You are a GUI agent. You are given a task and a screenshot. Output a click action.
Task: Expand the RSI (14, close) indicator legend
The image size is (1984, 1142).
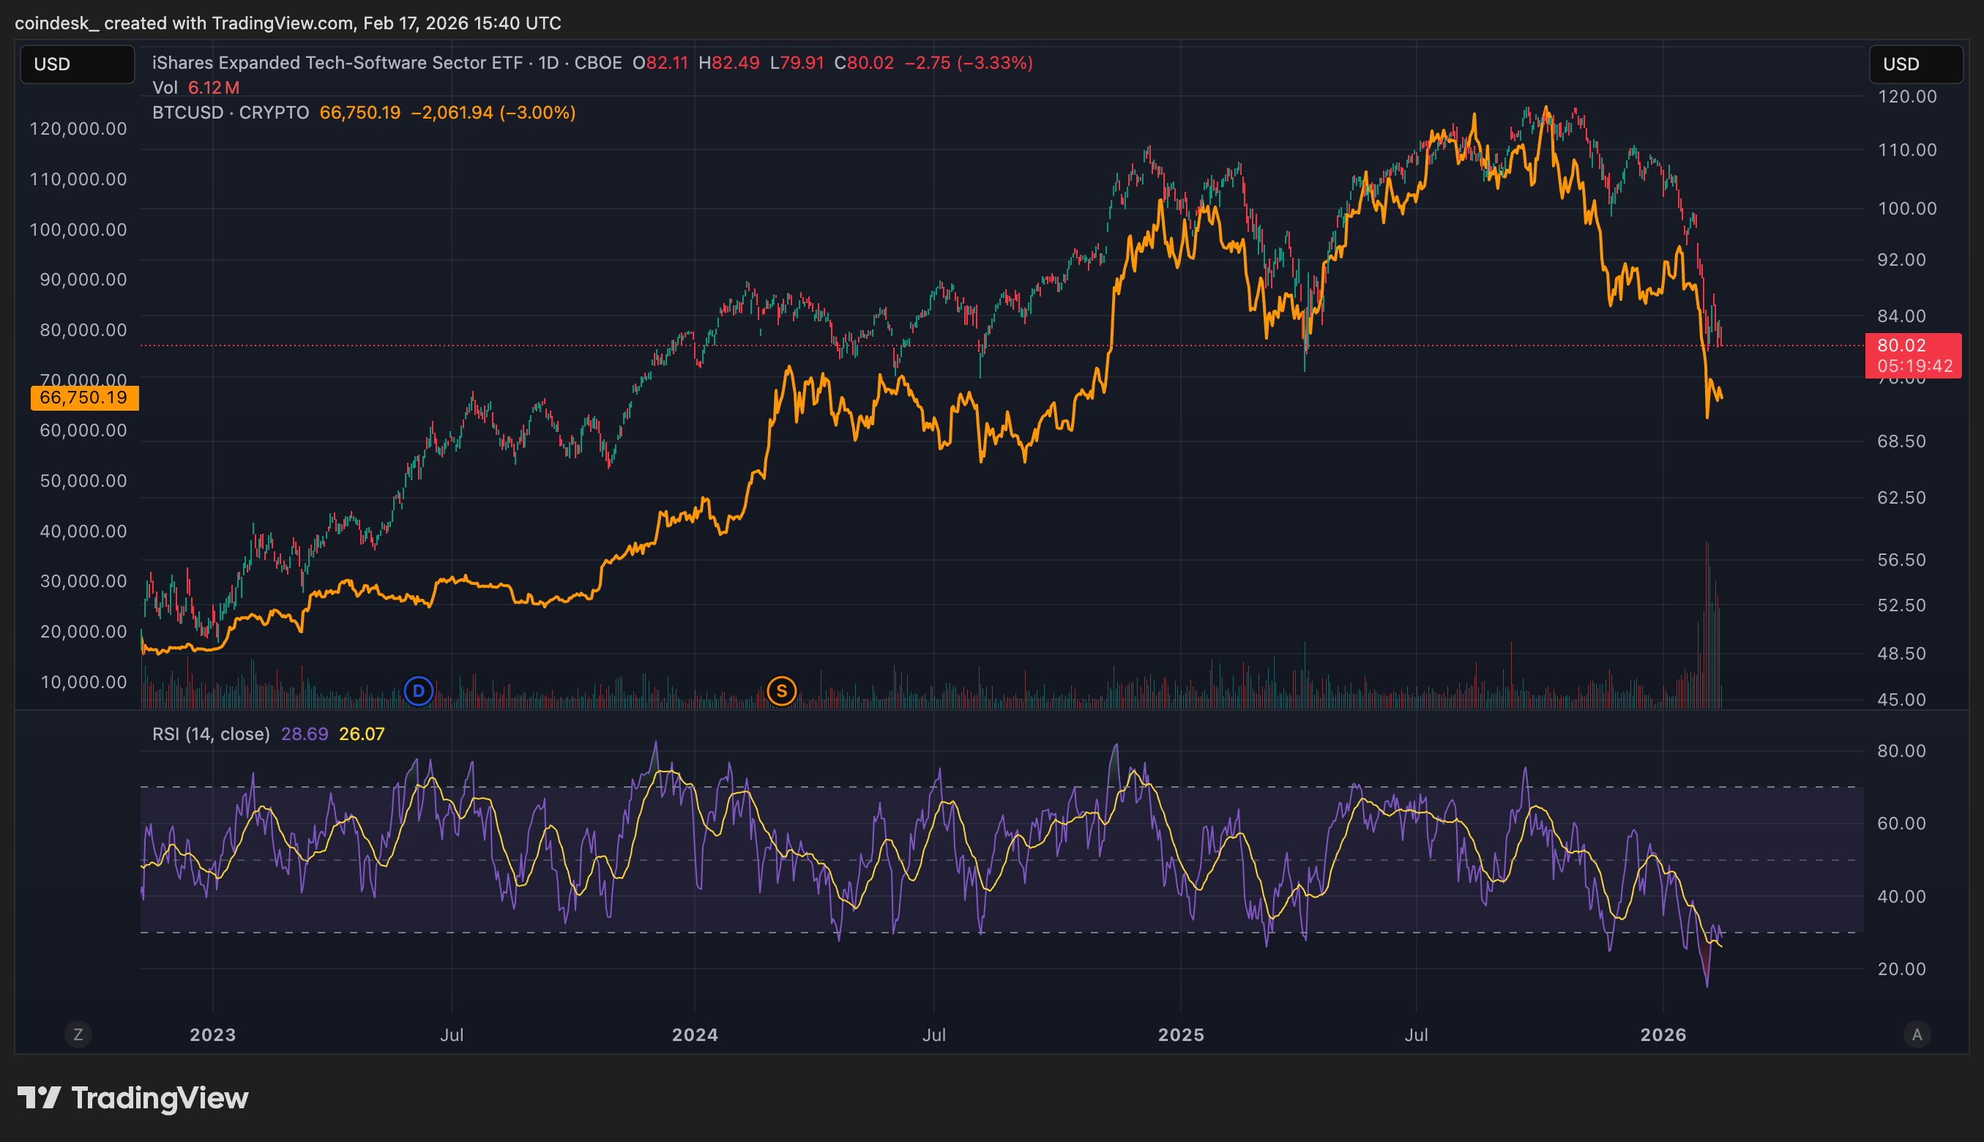[x=211, y=734]
